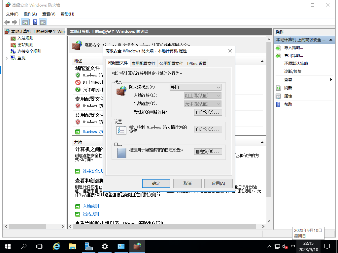Expand the 监视 tree node arrow

tap(7, 58)
